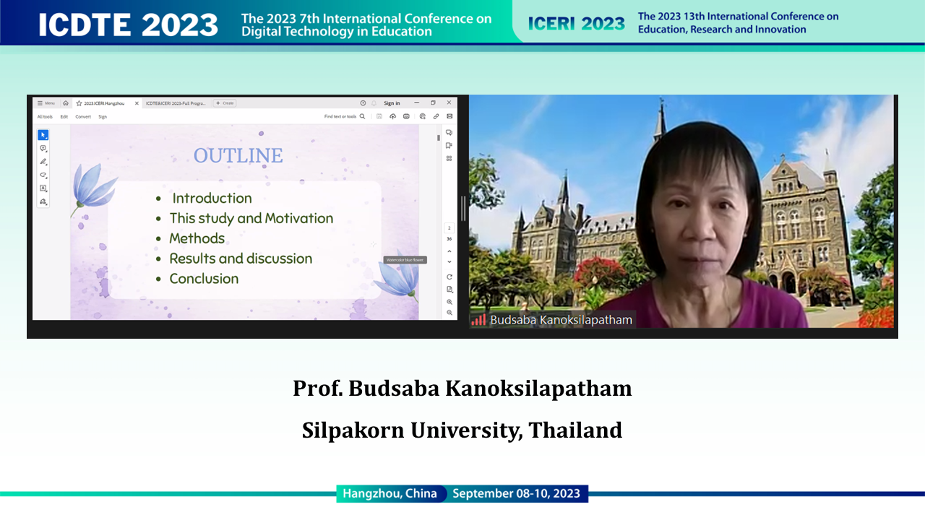925x520 pixels.
Task: Pick the highlighter pen tool
Action: click(x=43, y=162)
